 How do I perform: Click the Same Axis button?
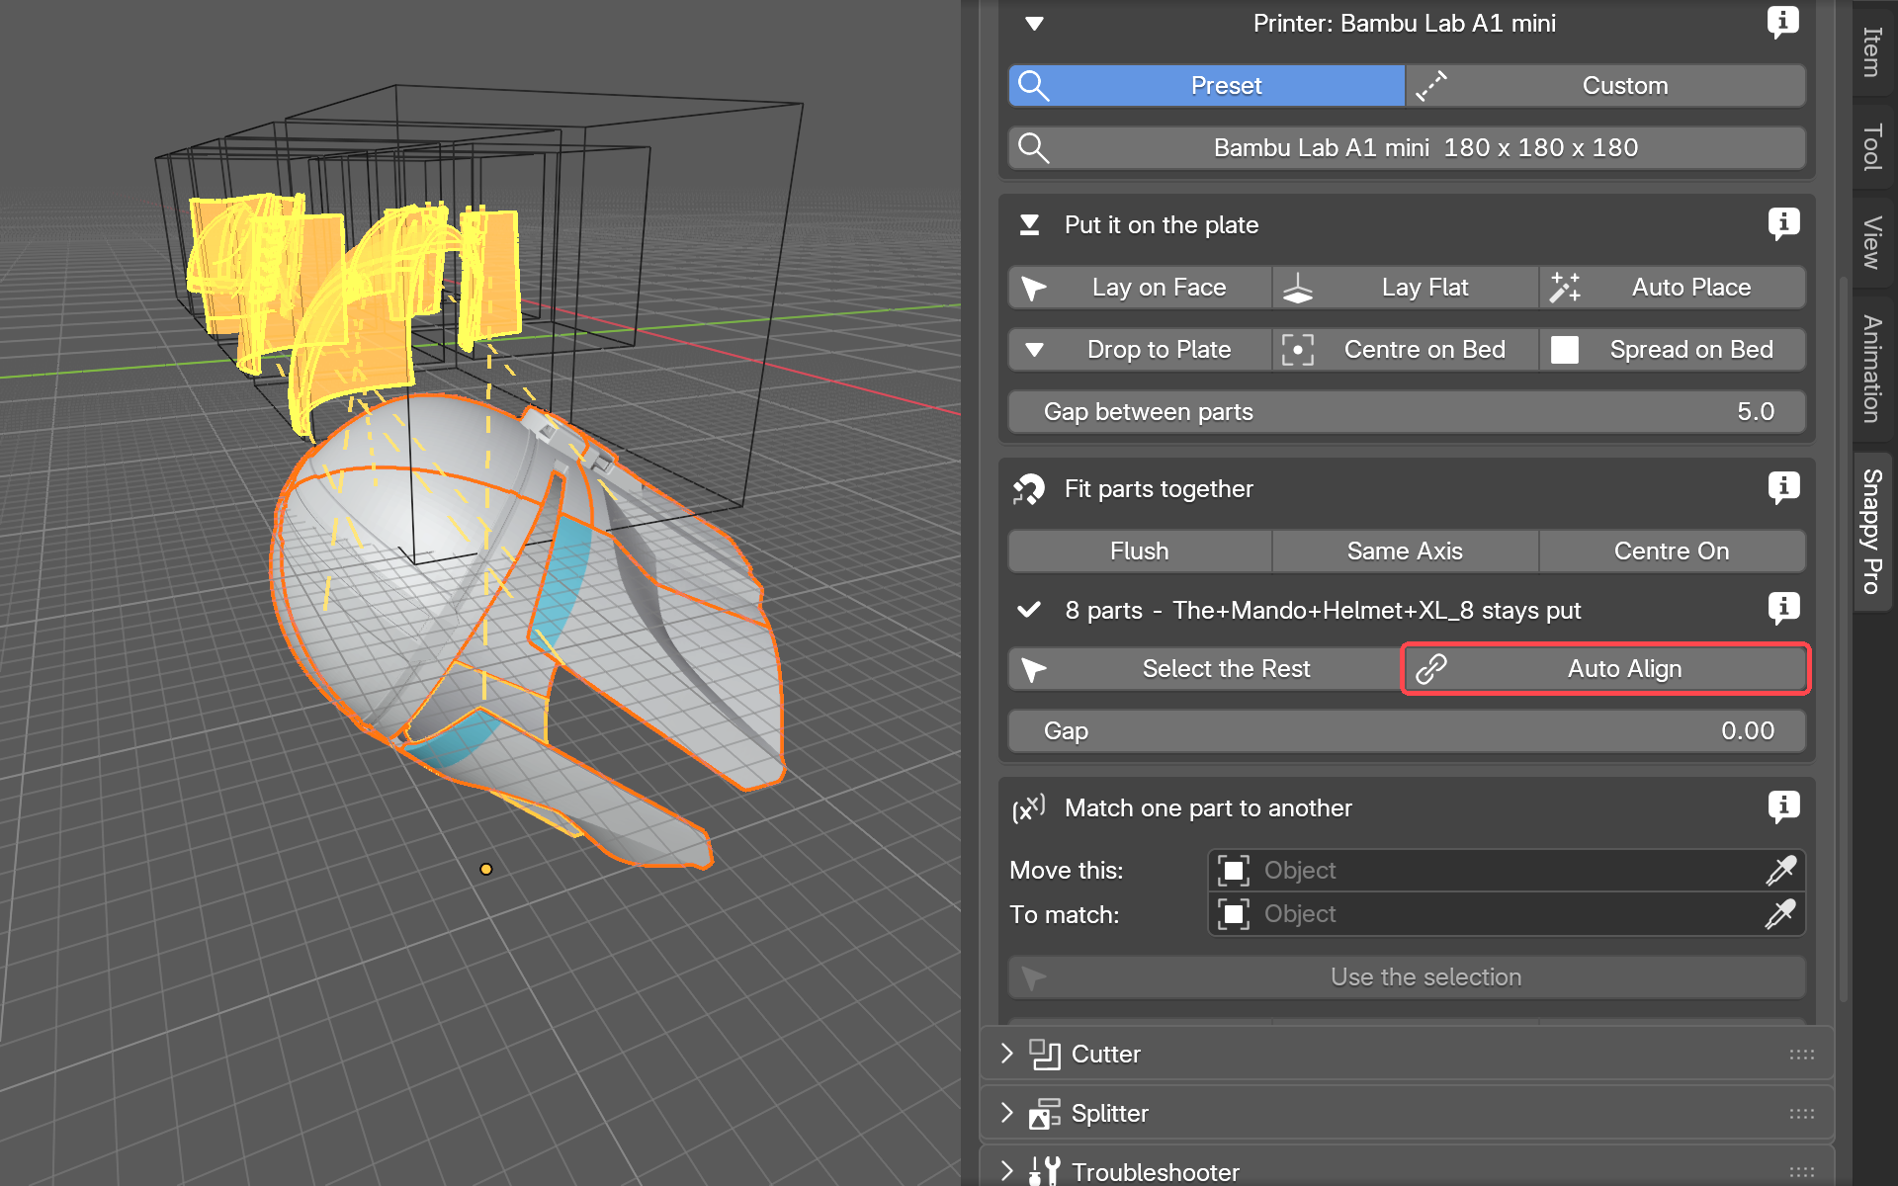coord(1406,551)
